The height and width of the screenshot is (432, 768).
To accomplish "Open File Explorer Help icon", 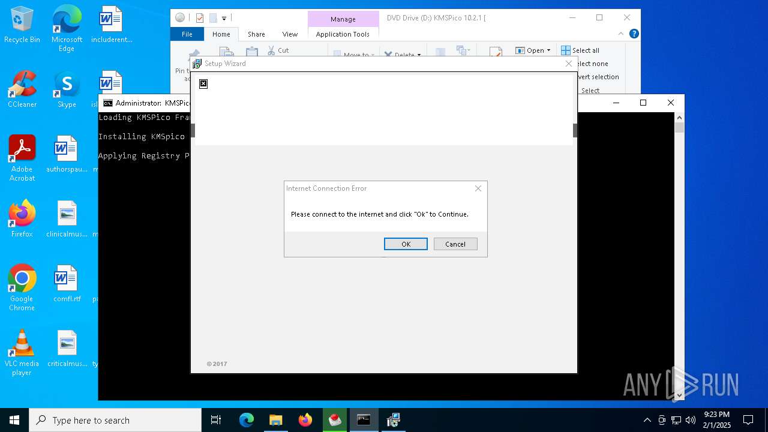I will (634, 34).
